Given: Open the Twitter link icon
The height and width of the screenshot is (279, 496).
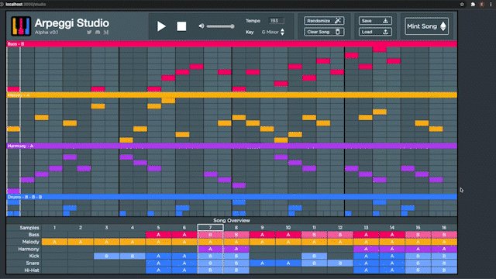Looking at the screenshot, I should click(89, 33).
